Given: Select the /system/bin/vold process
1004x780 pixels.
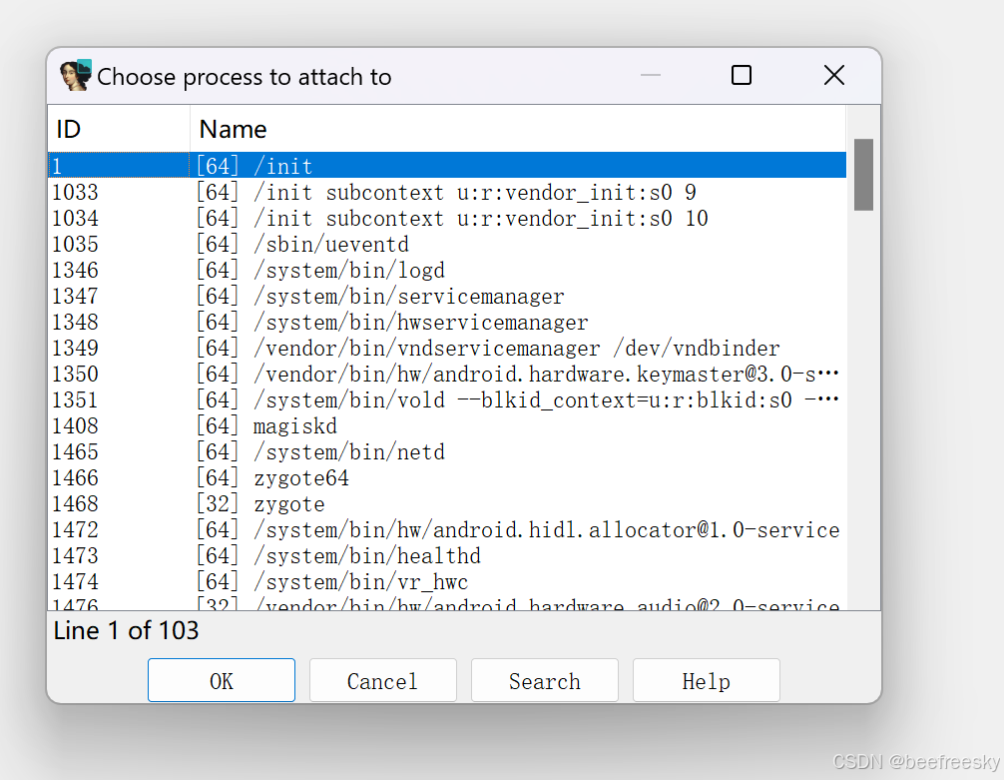Looking at the screenshot, I should [447, 399].
